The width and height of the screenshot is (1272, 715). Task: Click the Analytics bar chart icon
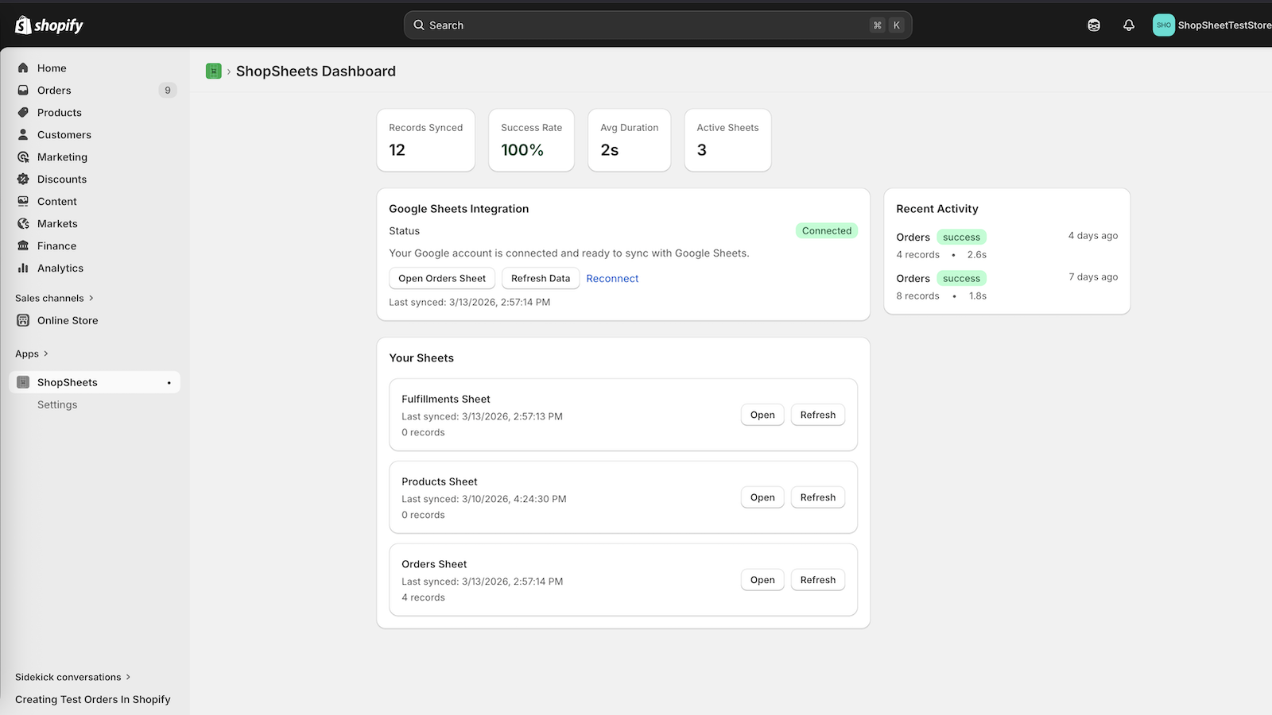pyautogui.click(x=23, y=269)
